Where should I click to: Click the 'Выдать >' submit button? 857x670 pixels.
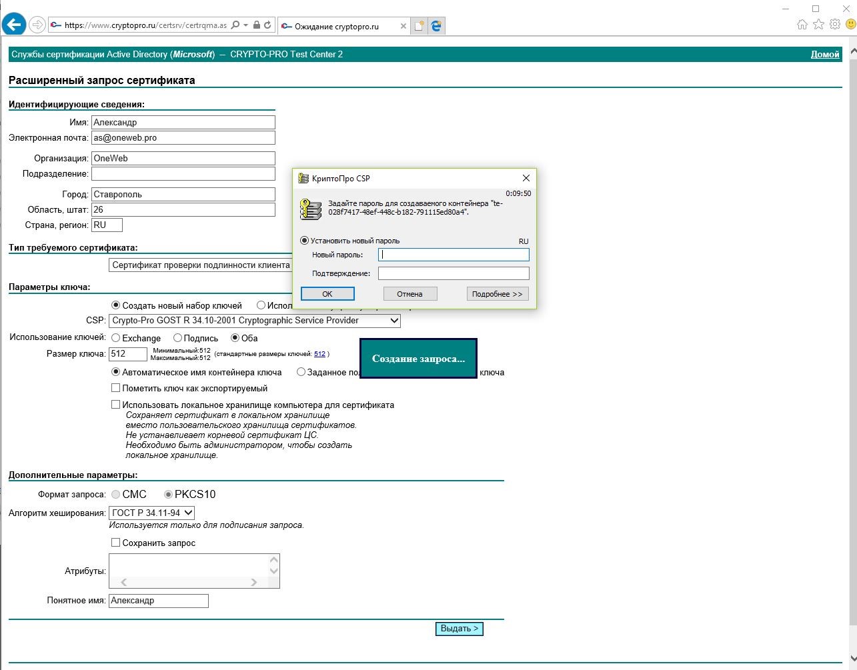(460, 629)
